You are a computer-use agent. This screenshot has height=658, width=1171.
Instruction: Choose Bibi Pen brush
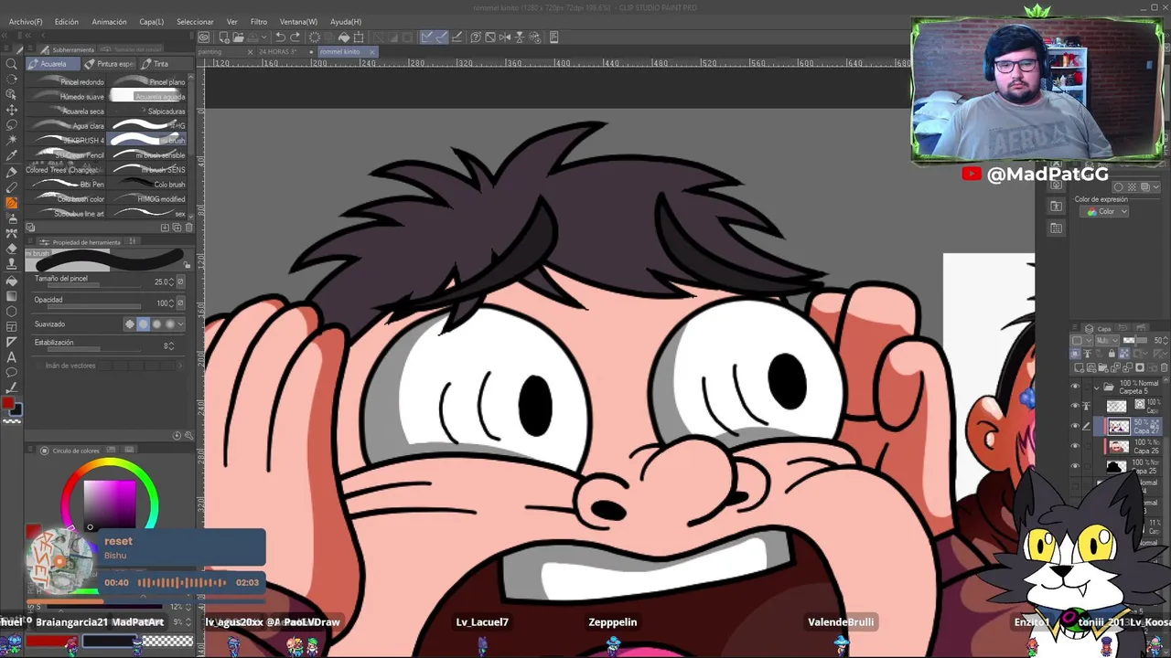pyautogui.click(x=68, y=185)
